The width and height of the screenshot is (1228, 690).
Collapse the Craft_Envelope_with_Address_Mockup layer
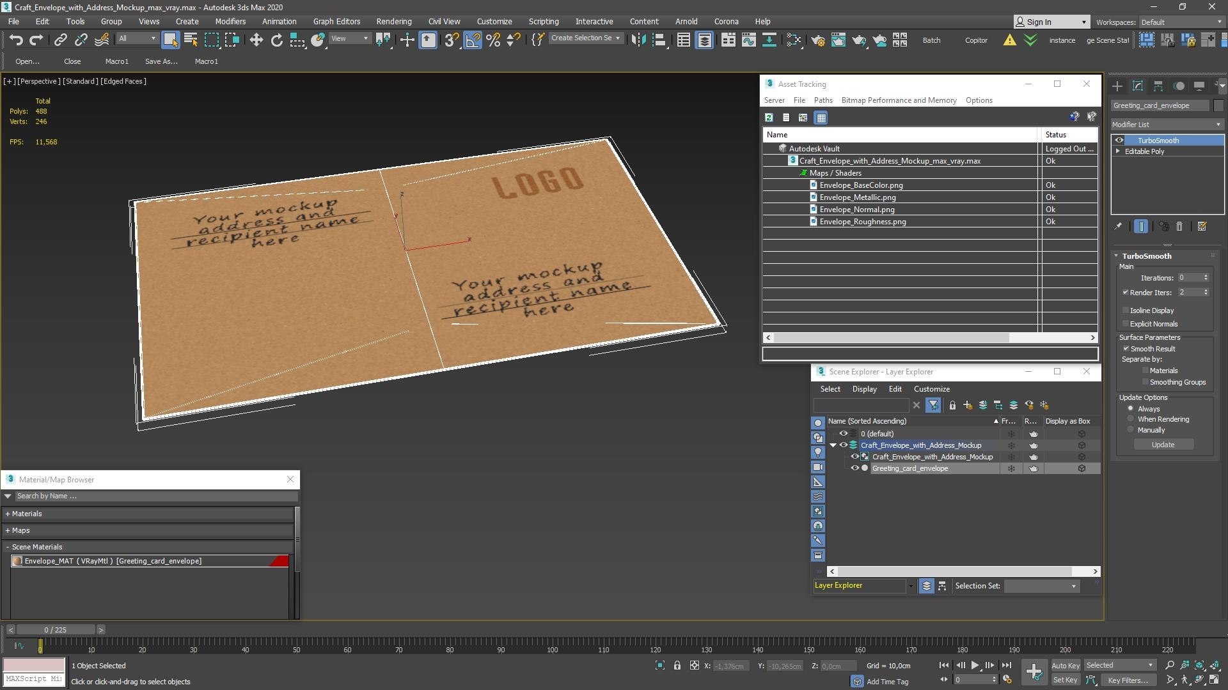pyautogui.click(x=833, y=445)
